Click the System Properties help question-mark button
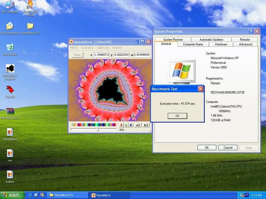The width and height of the screenshot is (266, 199). tap(251, 31)
